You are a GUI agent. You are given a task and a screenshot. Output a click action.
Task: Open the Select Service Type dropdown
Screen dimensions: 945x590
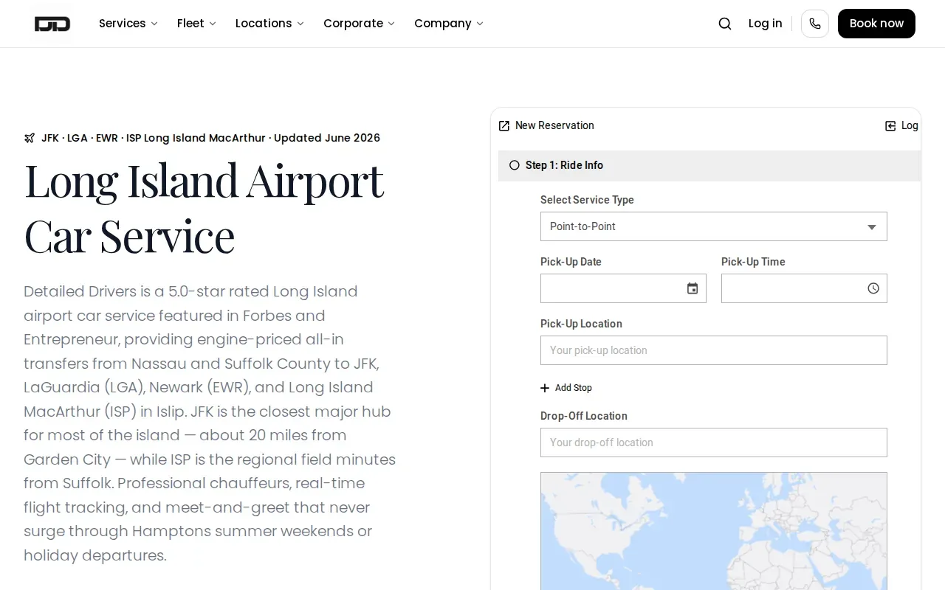[x=714, y=226]
